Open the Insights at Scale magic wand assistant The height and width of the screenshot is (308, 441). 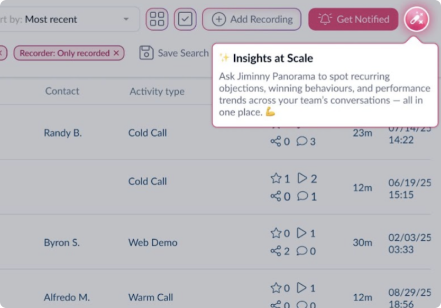(x=416, y=19)
